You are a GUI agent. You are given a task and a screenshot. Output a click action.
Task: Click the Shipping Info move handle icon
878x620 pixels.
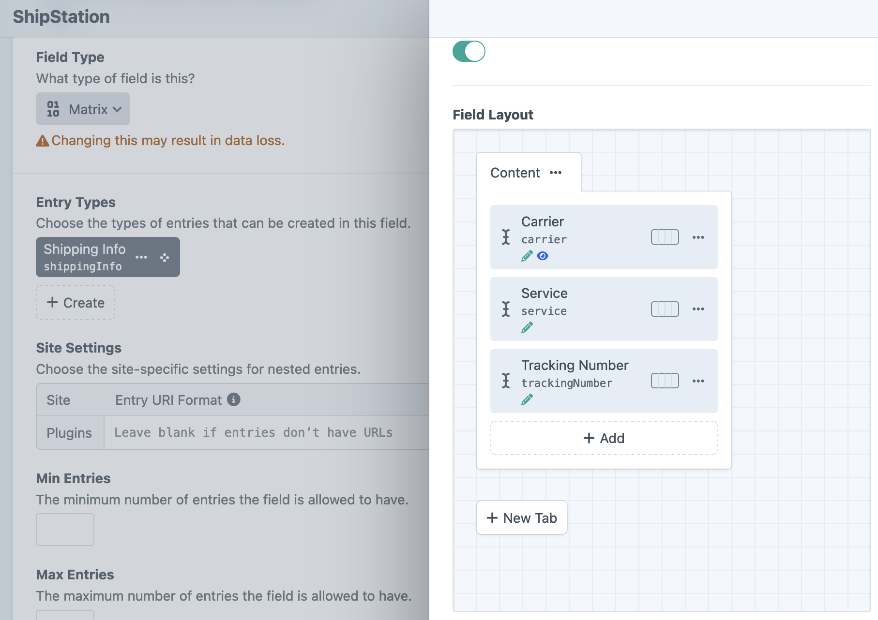(x=165, y=257)
